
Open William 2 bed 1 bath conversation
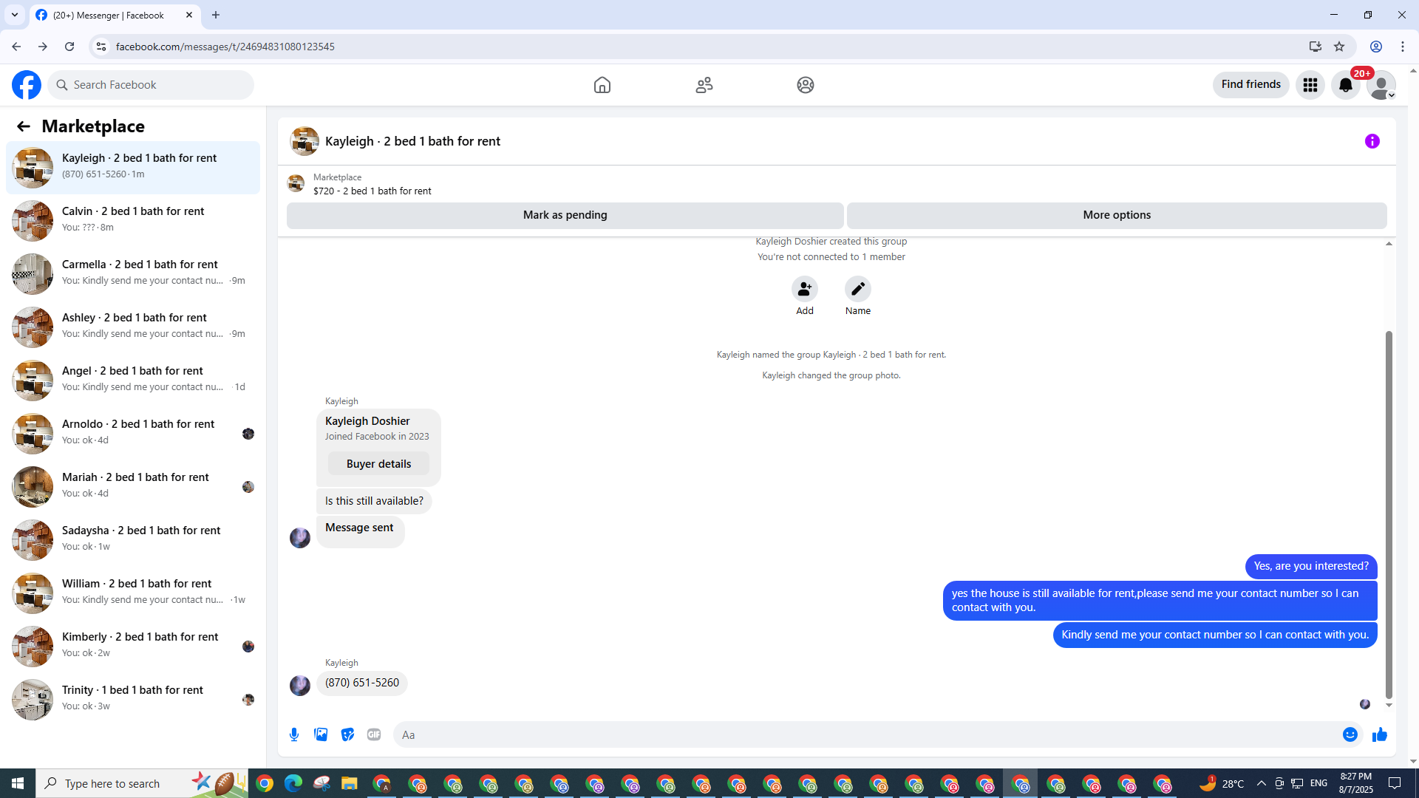pyautogui.click(x=133, y=593)
